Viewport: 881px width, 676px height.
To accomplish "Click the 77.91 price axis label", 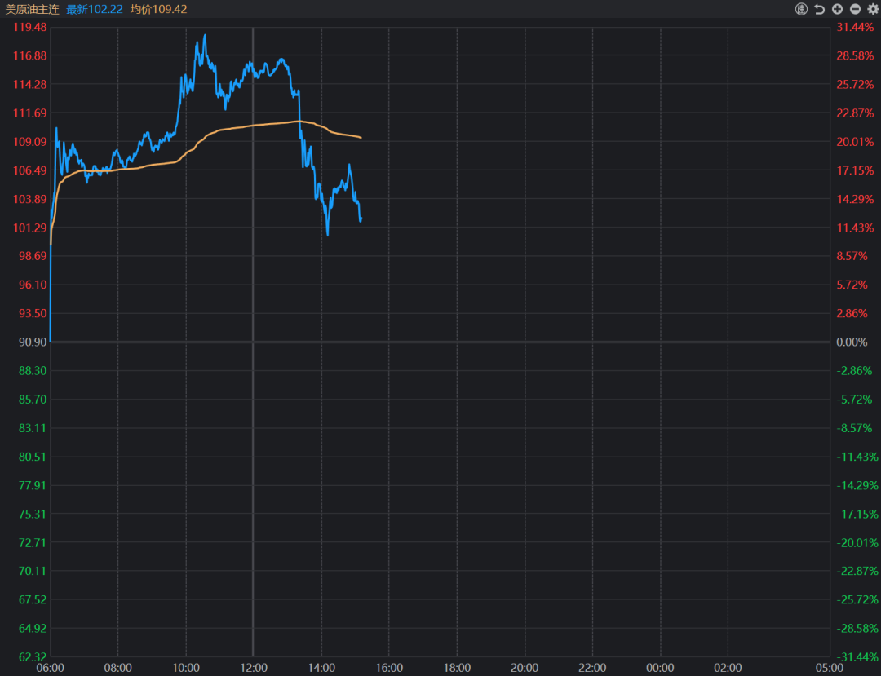I will coord(33,485).
